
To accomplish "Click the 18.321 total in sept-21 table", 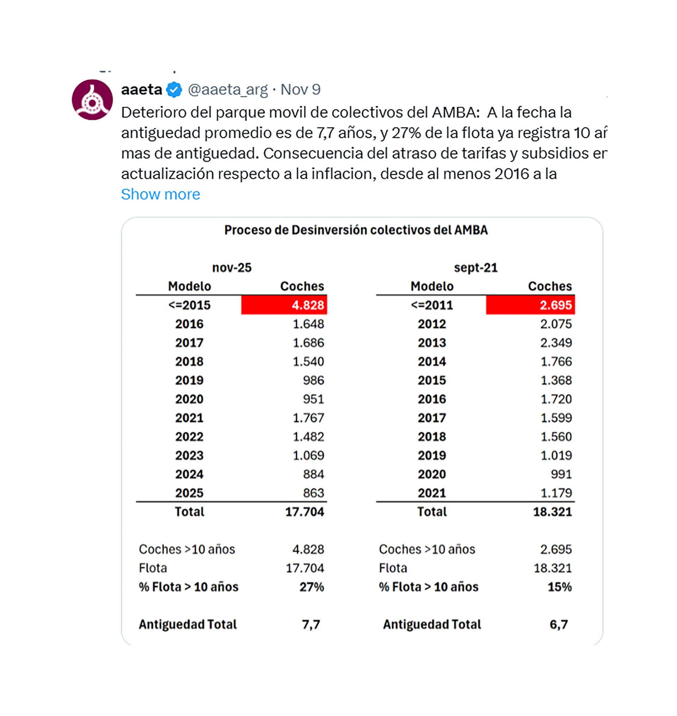I will (553, 512).
